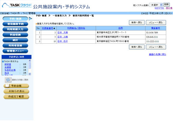Open user 日本 花子
The width and height of the screenshot is (173, 123).
click(x=63, y=41)
